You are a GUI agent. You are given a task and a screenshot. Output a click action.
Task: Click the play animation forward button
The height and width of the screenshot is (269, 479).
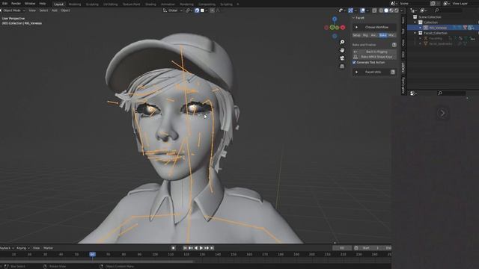(201, 248)
